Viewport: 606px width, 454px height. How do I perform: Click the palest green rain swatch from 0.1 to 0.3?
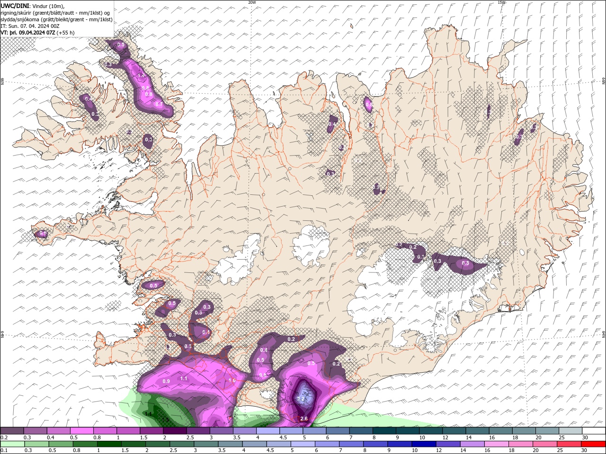click(x=12, y=444)
